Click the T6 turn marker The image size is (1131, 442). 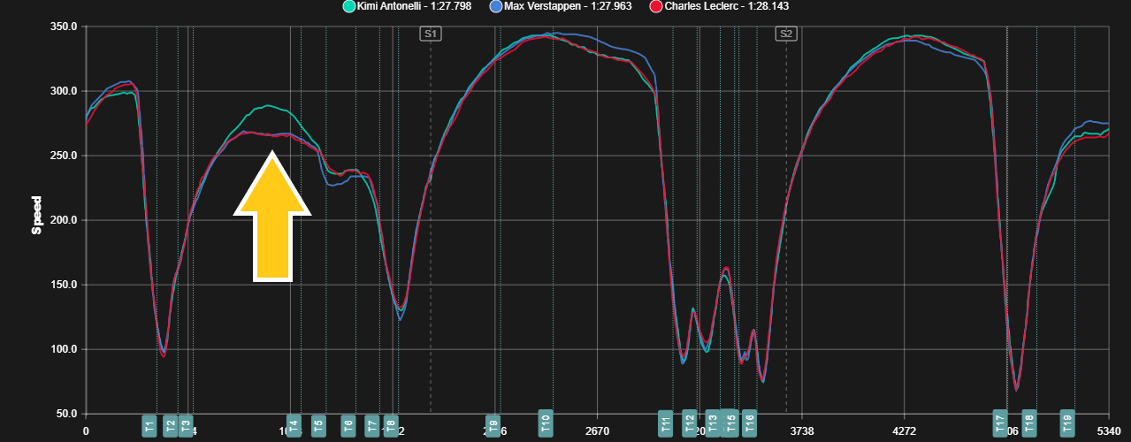(x=348, y=425)
